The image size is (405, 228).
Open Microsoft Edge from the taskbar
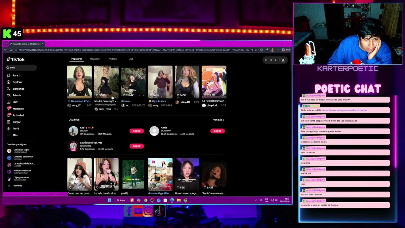[172, 200]
